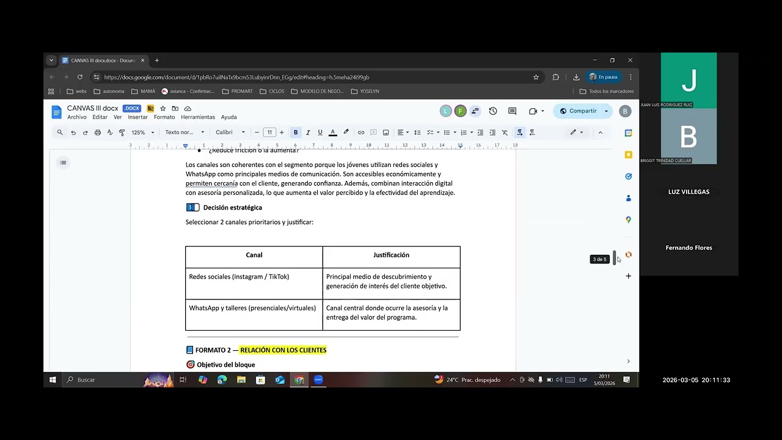Open the Formato menu
The image size is (782, 440).
(x=164, y=117)
